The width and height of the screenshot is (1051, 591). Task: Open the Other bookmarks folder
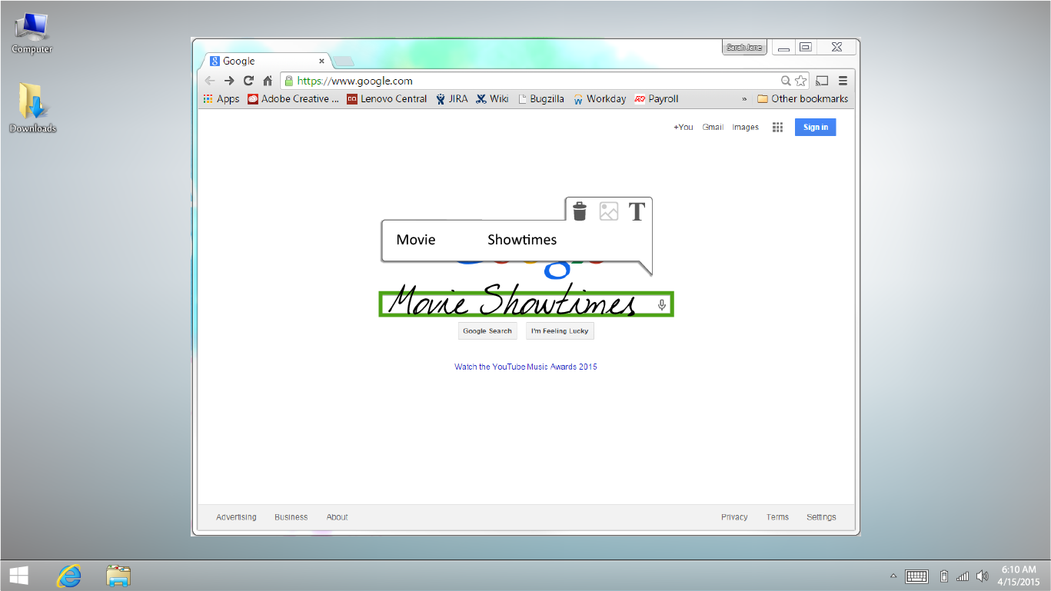pos(802,99)
